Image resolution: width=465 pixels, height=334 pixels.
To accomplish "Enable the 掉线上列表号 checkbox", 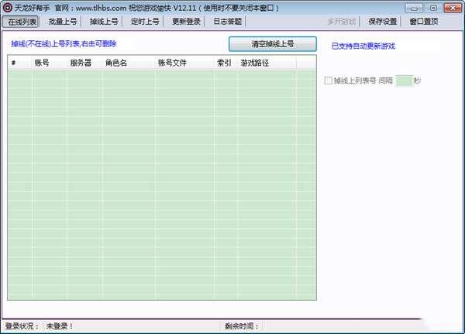I will [329, 80].
